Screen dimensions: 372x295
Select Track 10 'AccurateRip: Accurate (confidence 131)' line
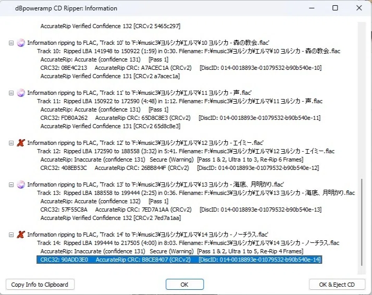(x=104, y=59)
